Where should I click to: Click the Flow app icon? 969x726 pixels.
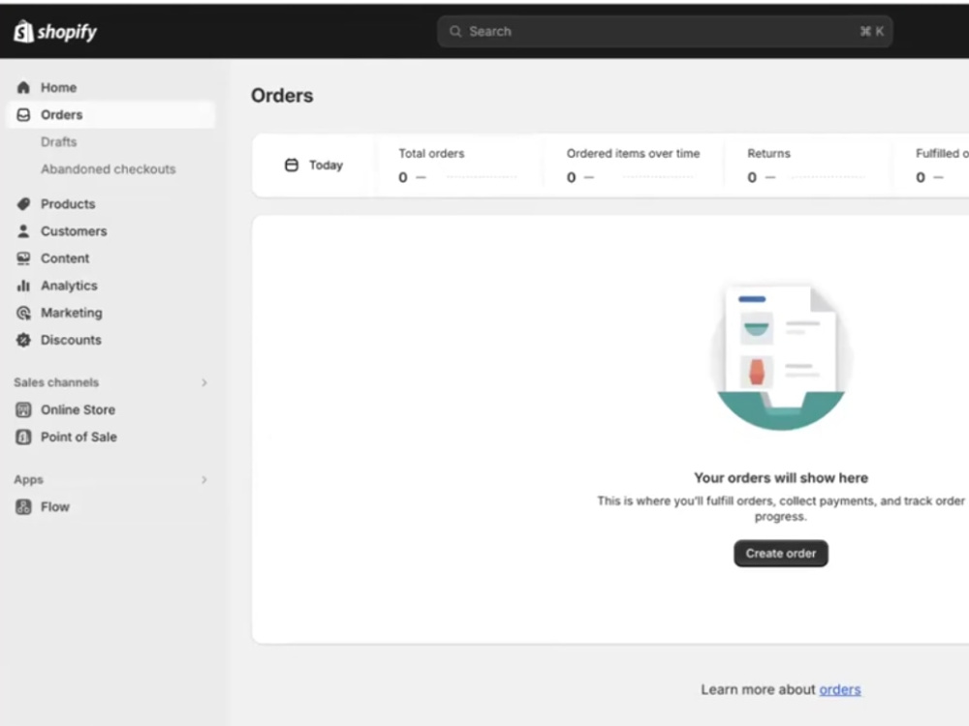(23, 507)
